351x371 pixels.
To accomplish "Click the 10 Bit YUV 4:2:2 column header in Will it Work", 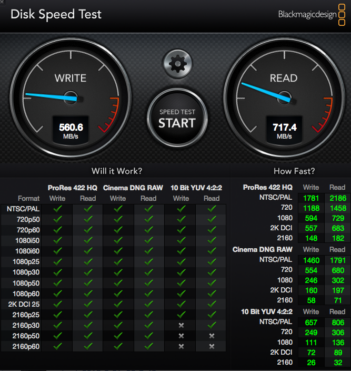I will click(196, 188).
